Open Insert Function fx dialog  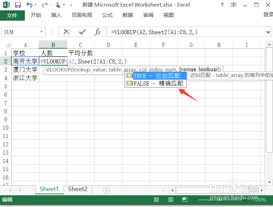coord(97,32)
